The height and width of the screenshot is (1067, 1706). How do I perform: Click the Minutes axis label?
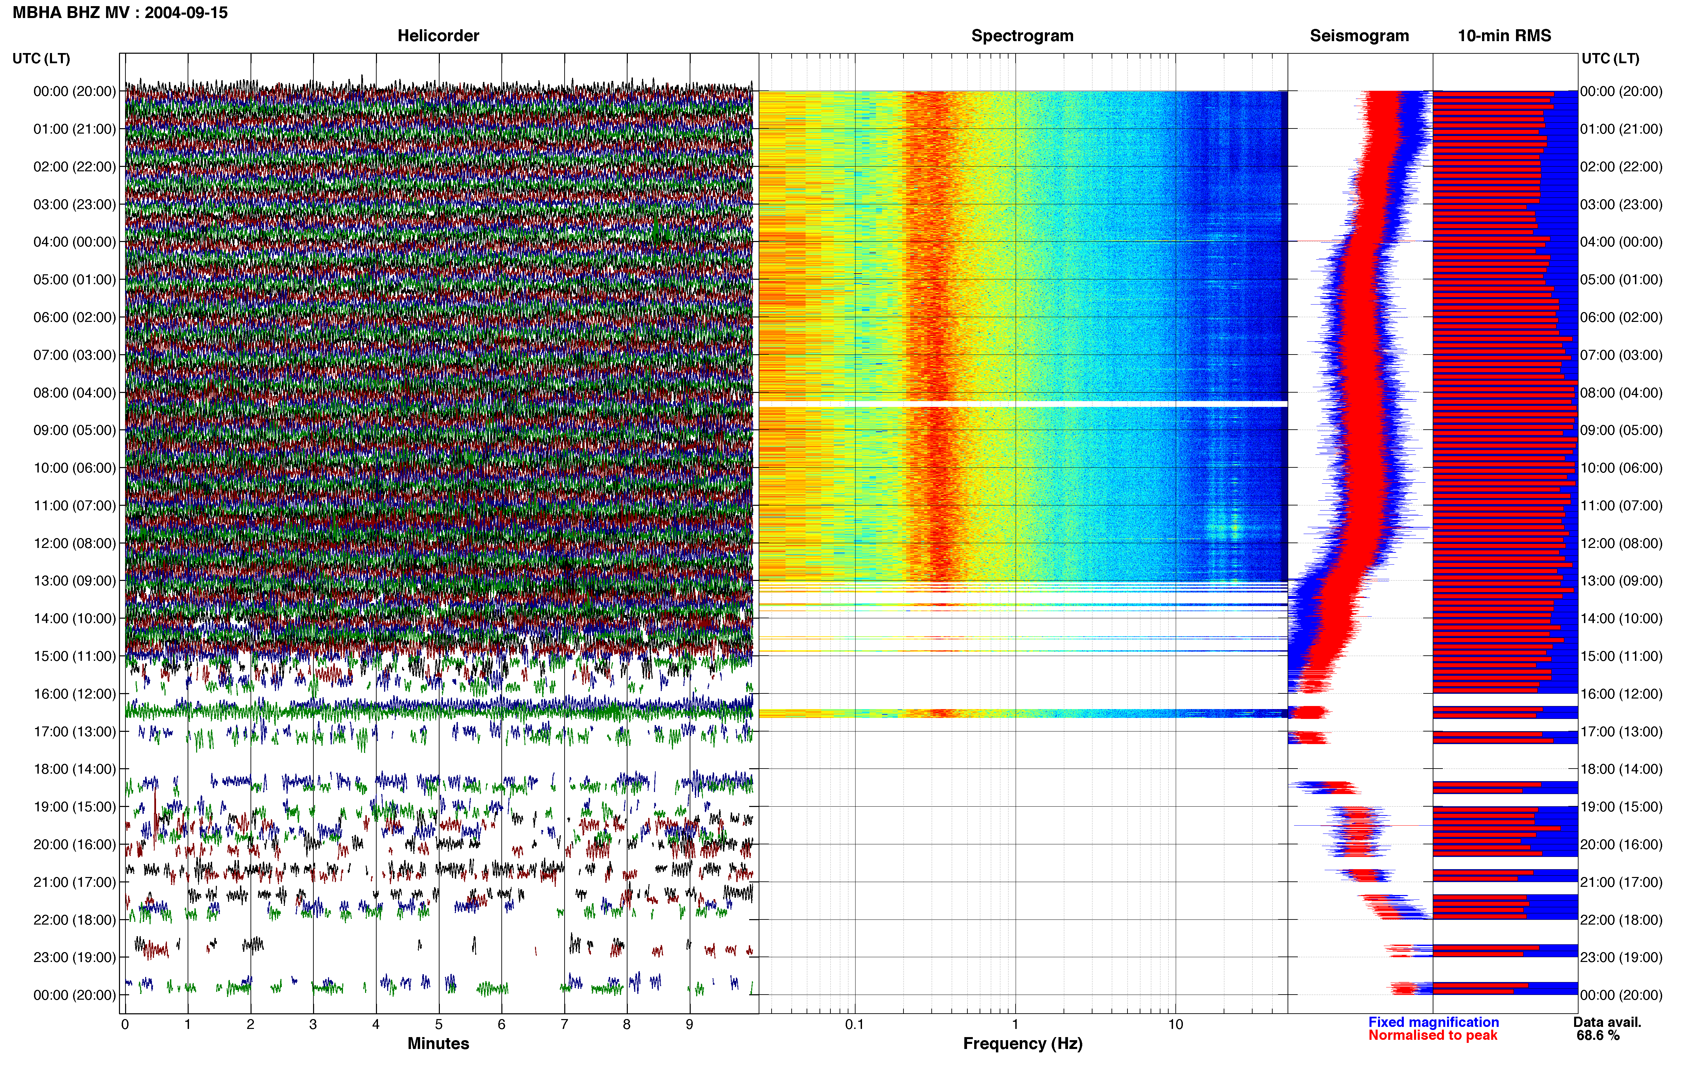[x=438, y=1043]
